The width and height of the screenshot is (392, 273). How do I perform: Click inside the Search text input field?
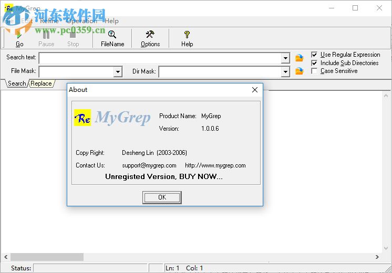pyautogui.click(x=160, y=58)
